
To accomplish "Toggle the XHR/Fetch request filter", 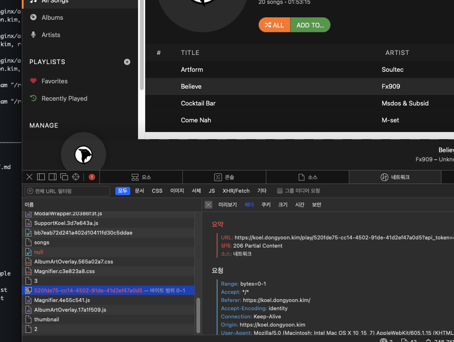I will point(236,190).
